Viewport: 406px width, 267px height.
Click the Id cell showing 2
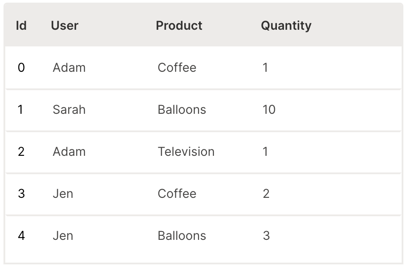click(21, 151)
